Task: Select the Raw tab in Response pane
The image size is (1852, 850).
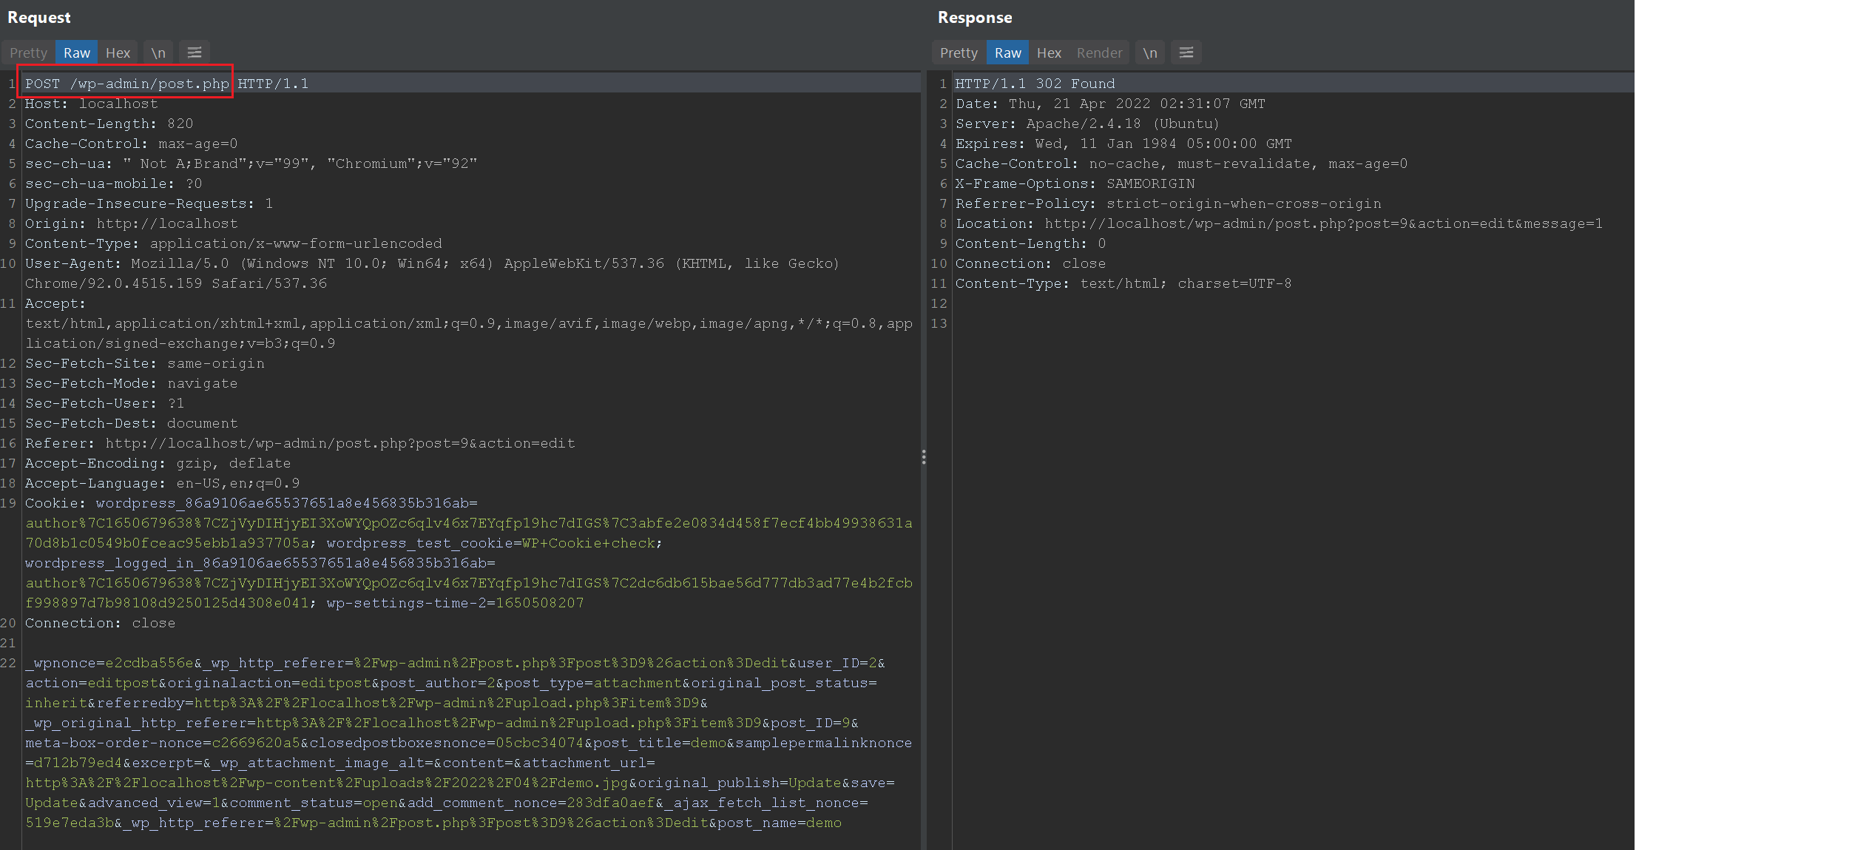Action: click(x=1007, y=53)
